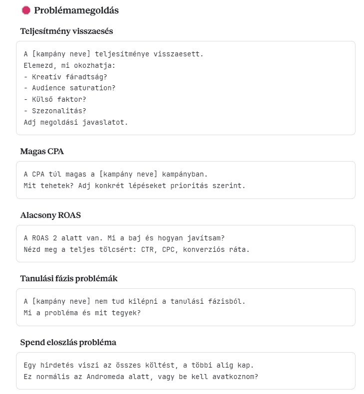Click the Problémamegoldás section heading
Image resolution: width=364 pixels, height=394 pixels.
point(76,10)
